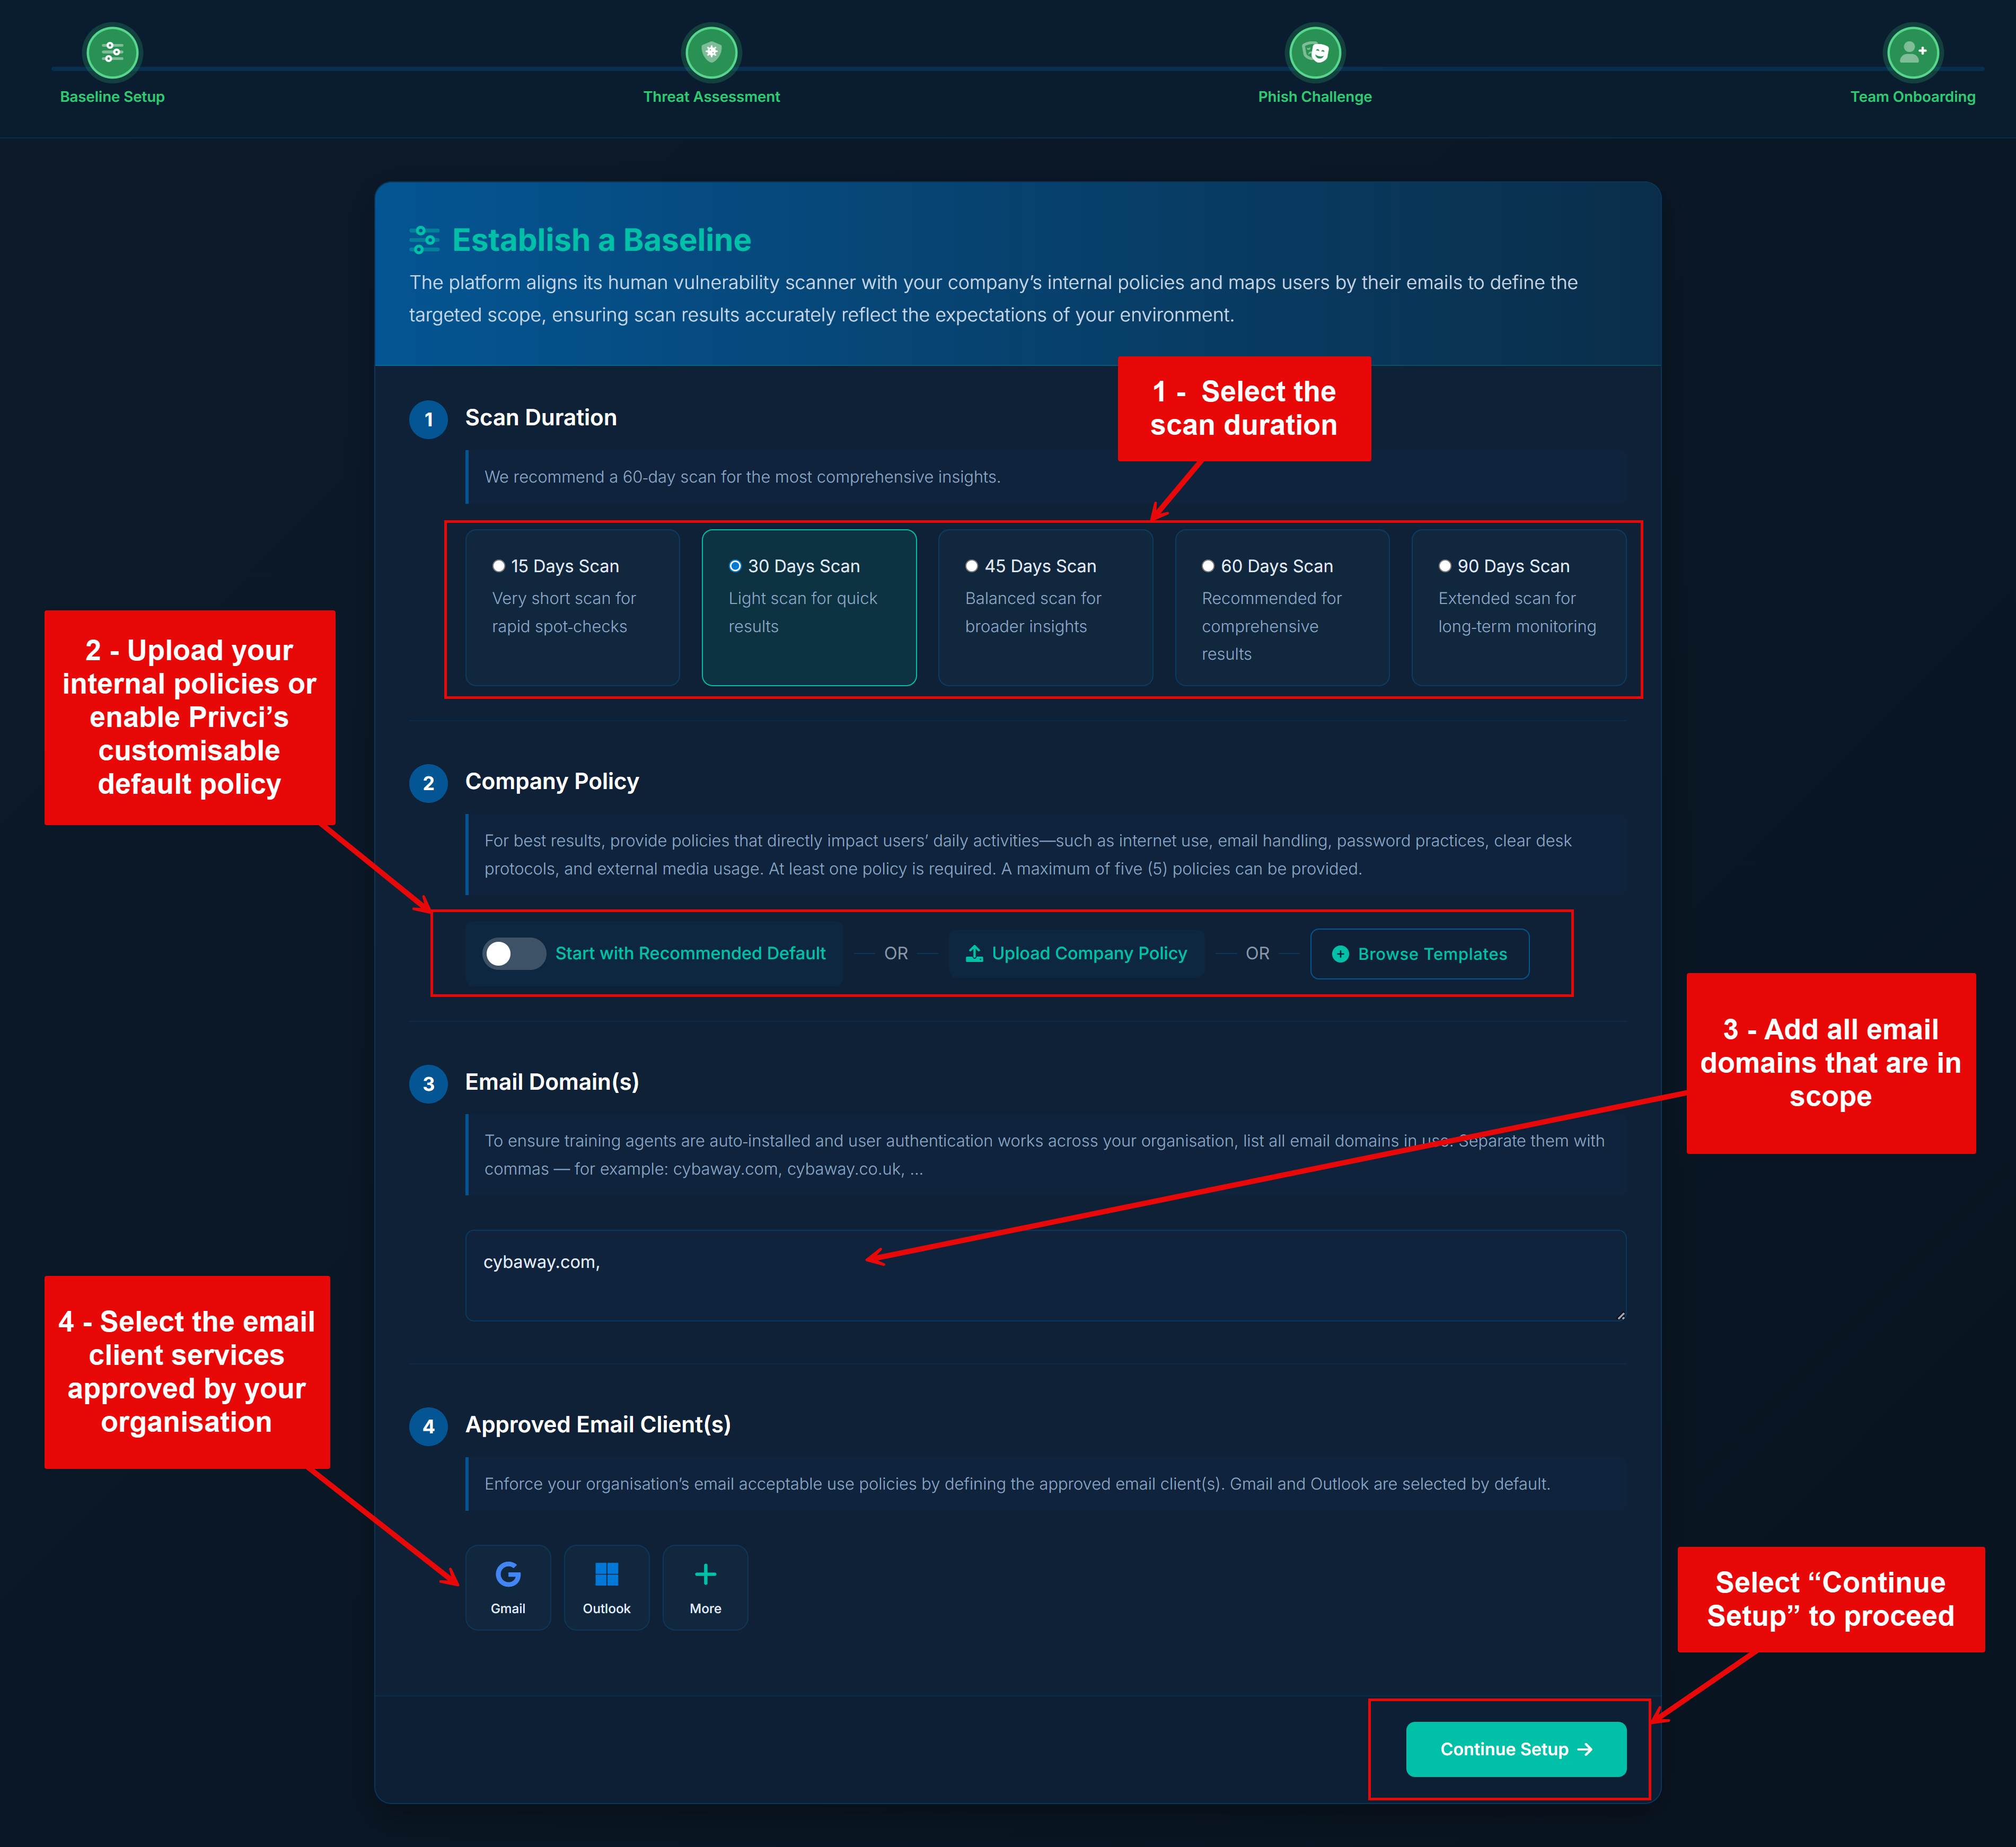This screenshot has height=1847, width=2016.
Task: Click the Baseline Setup step icon
Action: [x=112, y=52]
